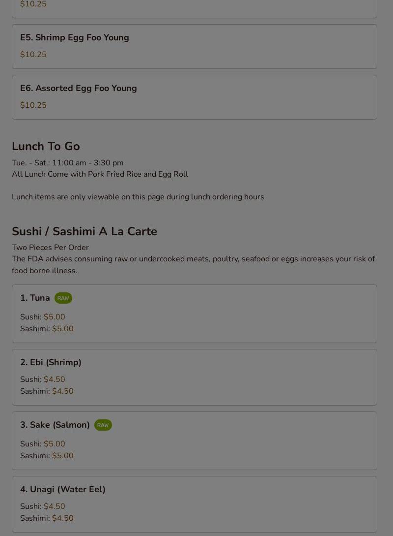Choose the 2. Ebi (Shrimp) menu item
Viewport: 393px width, 536px height.
195,378
